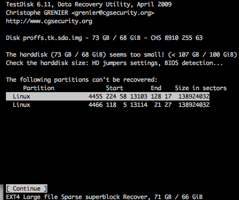The image size is (239, 200).
Task: Click start cylinder 4466 value
Action: pos(96,105)
